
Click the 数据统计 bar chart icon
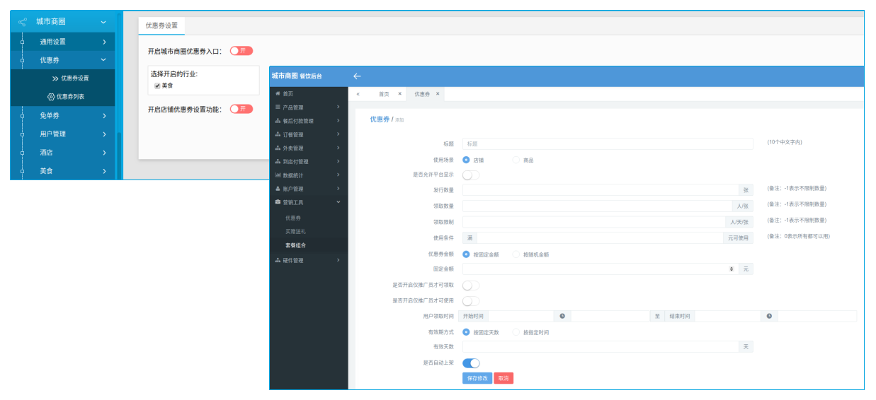coord(278,175)
